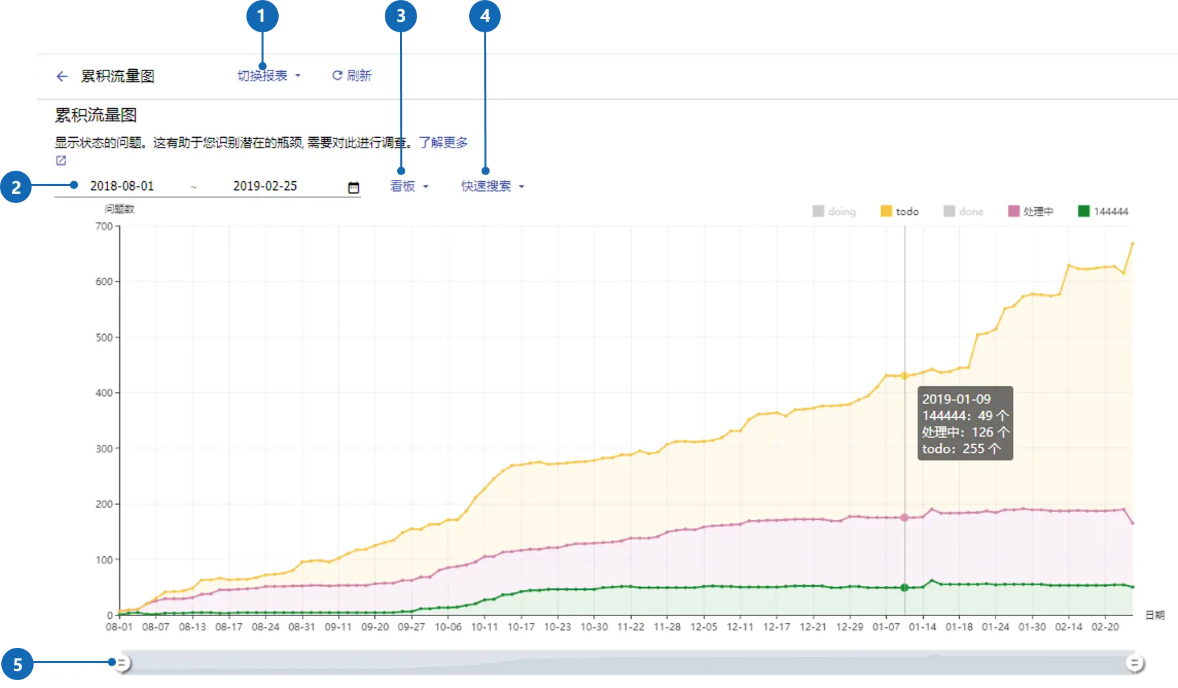Click the end date field 2019-02-25

265,186
